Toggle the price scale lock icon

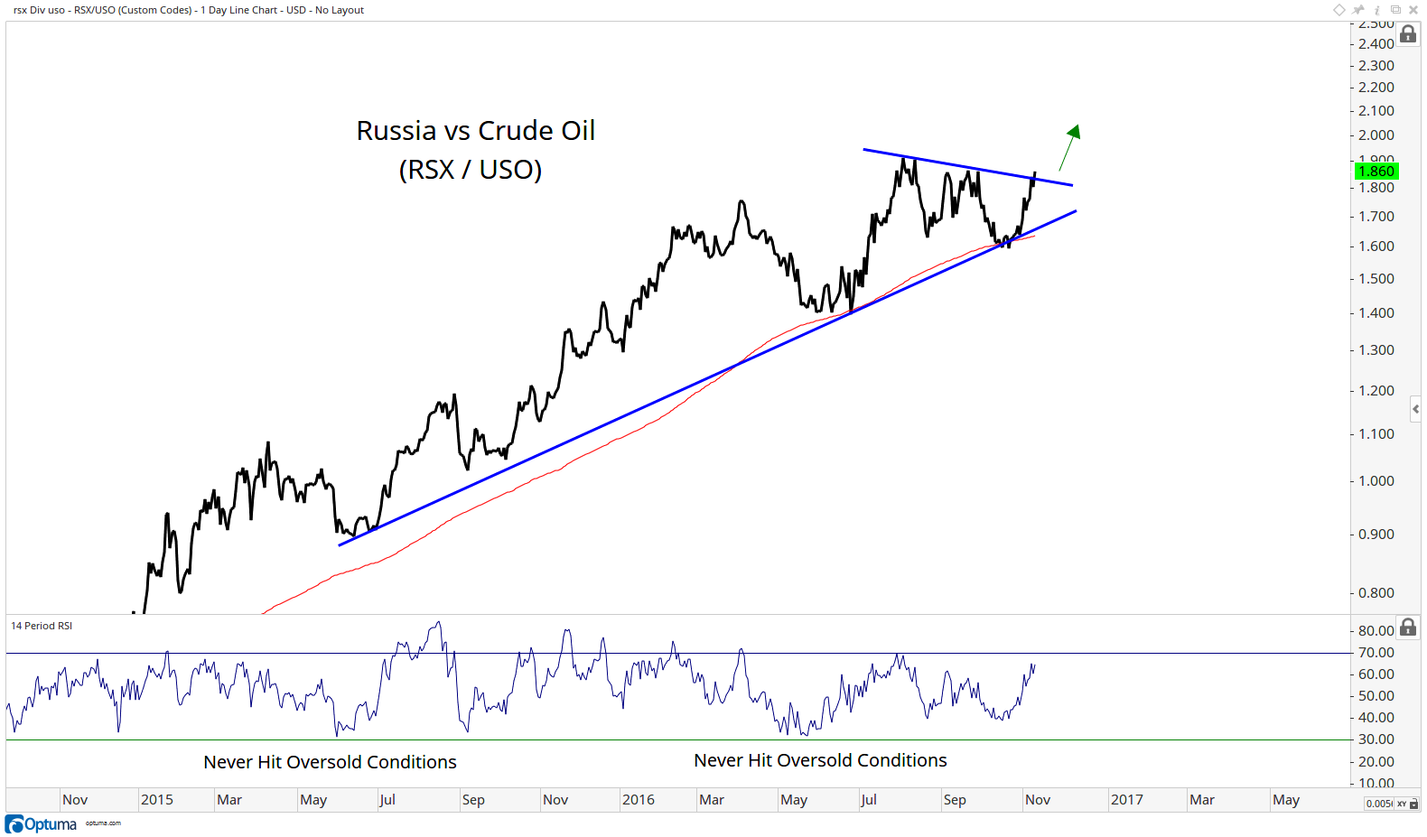[x=1408, y=34]
